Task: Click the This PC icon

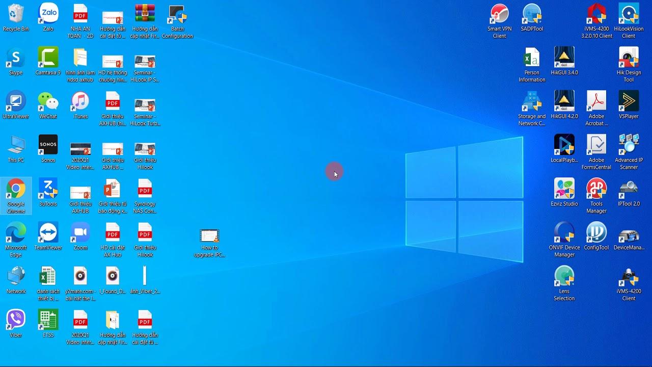Action: (x=16, y=150)
